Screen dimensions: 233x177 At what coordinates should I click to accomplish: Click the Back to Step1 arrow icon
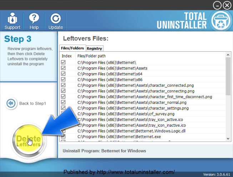[11, 103]
